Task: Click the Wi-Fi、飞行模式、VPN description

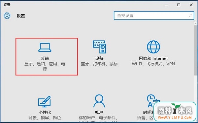Action: 153,64
